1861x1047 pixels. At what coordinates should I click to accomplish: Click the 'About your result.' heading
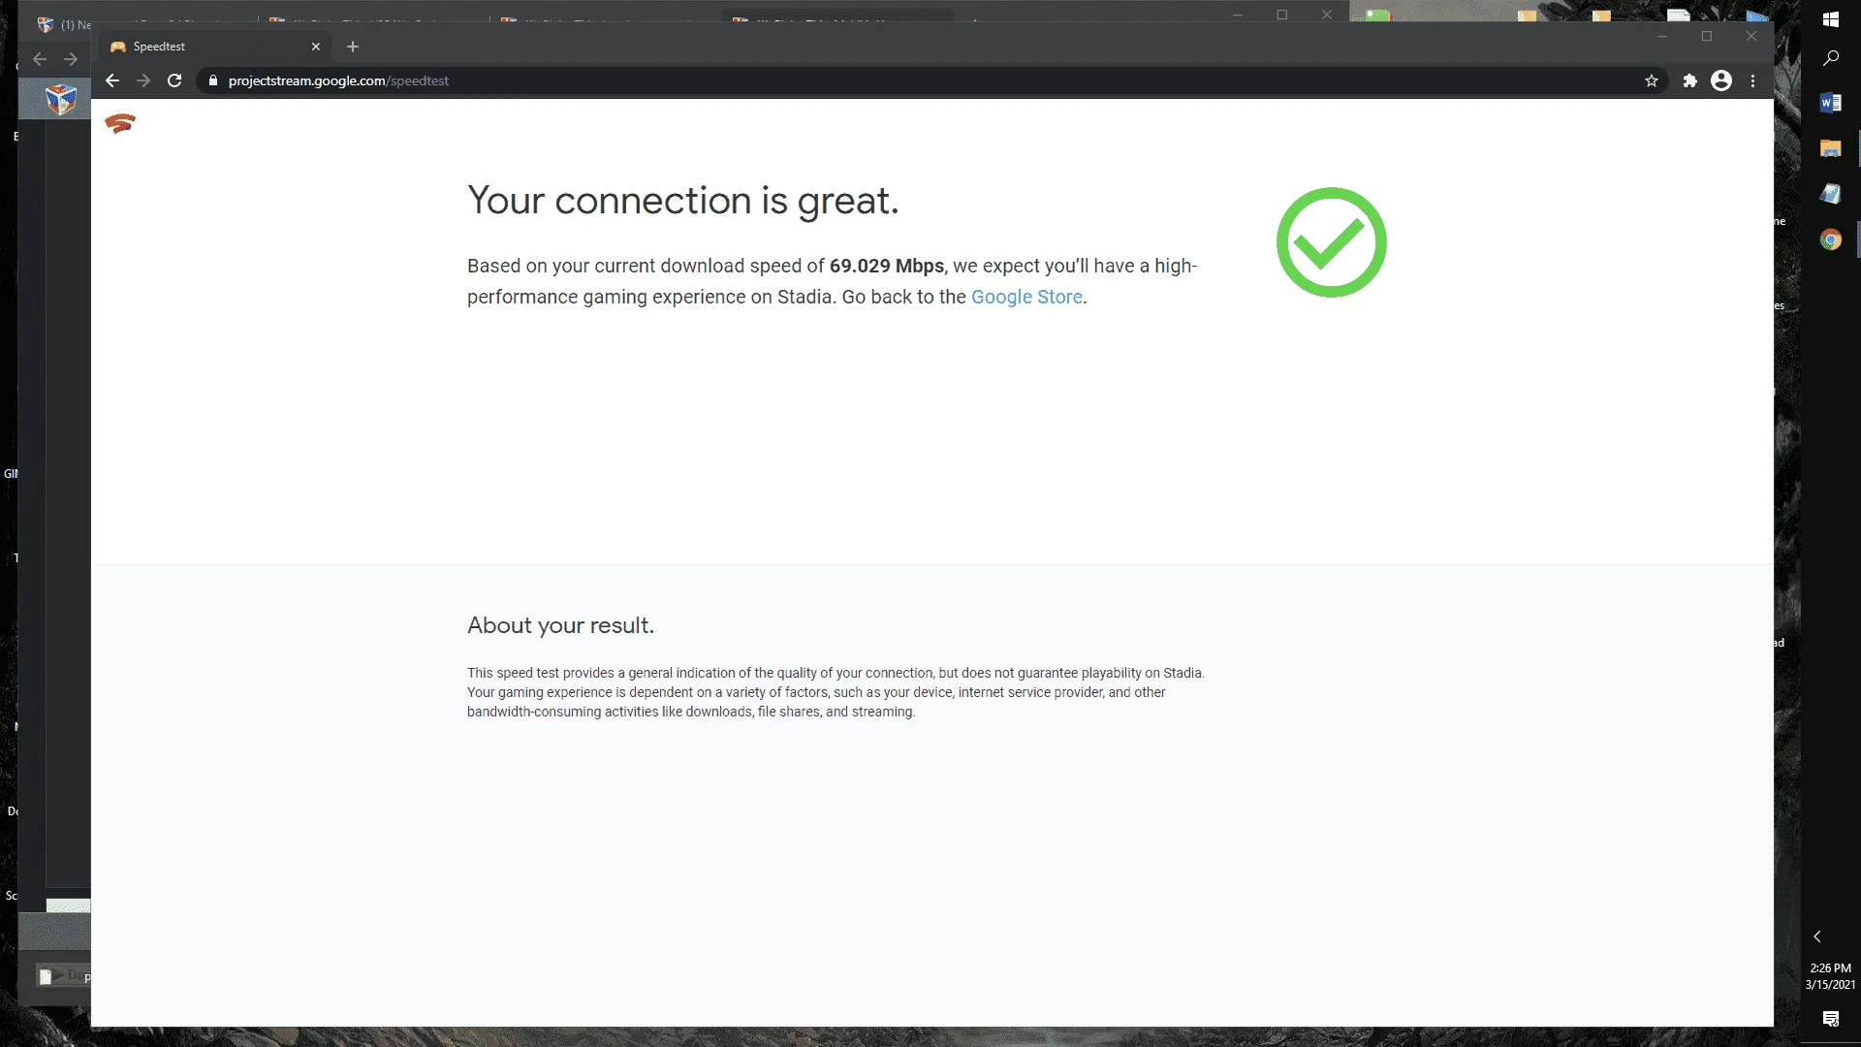(x=560, y=625)
